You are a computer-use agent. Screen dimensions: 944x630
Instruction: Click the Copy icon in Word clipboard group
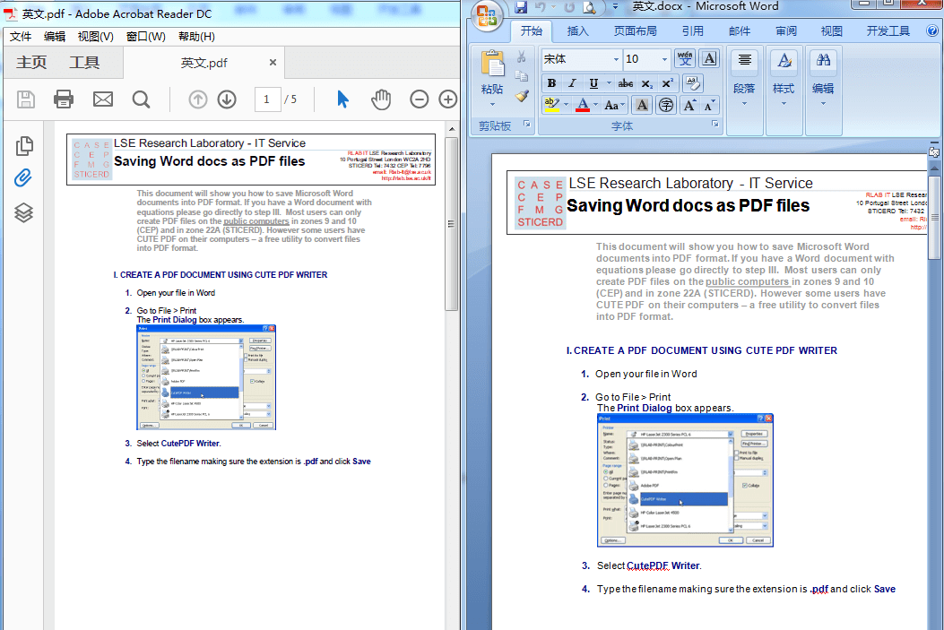[522, 76]
